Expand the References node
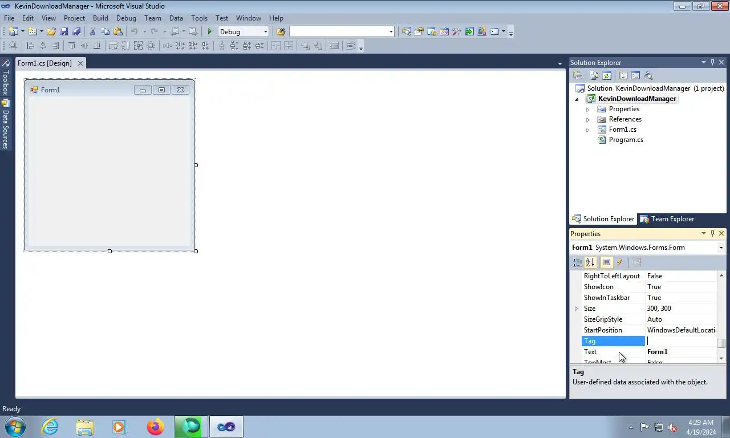This screenshot has height=438, width=730. click(587, 119)
